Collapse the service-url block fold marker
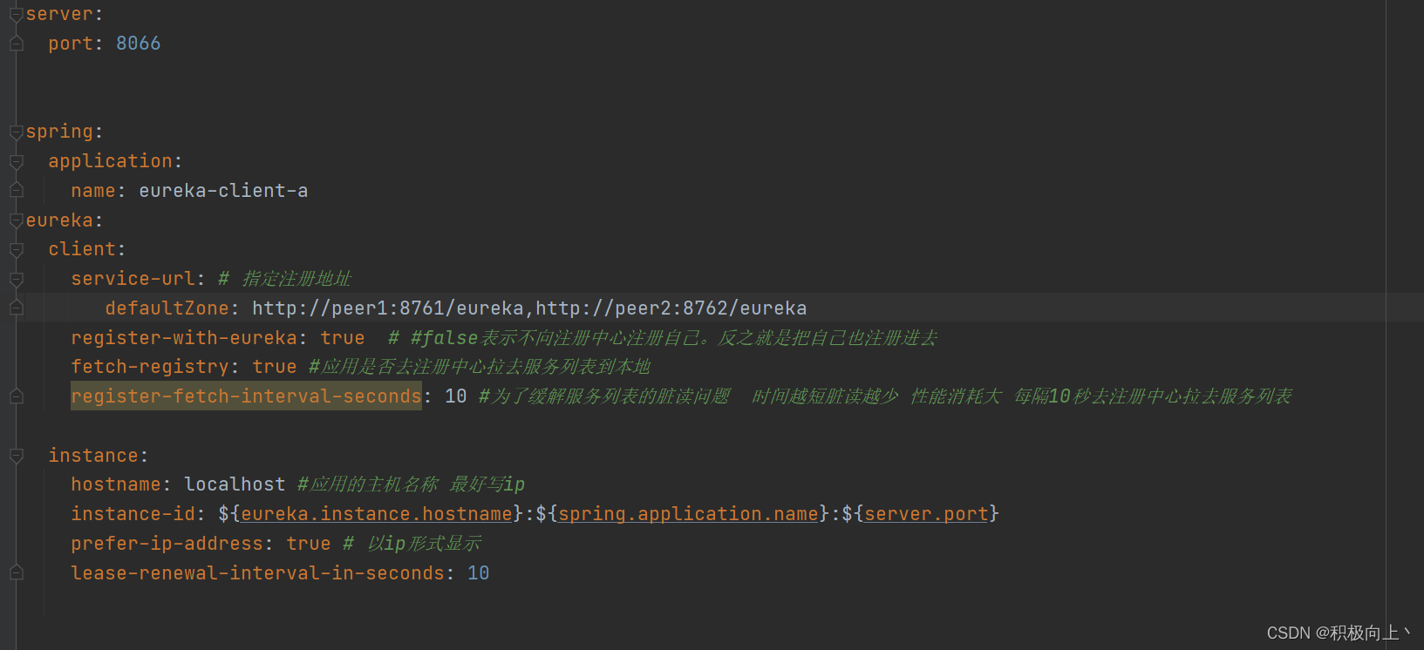Image resolution: width=1424 pixels, height=650 pixels. pyautogui.click(x=16, y=280)
